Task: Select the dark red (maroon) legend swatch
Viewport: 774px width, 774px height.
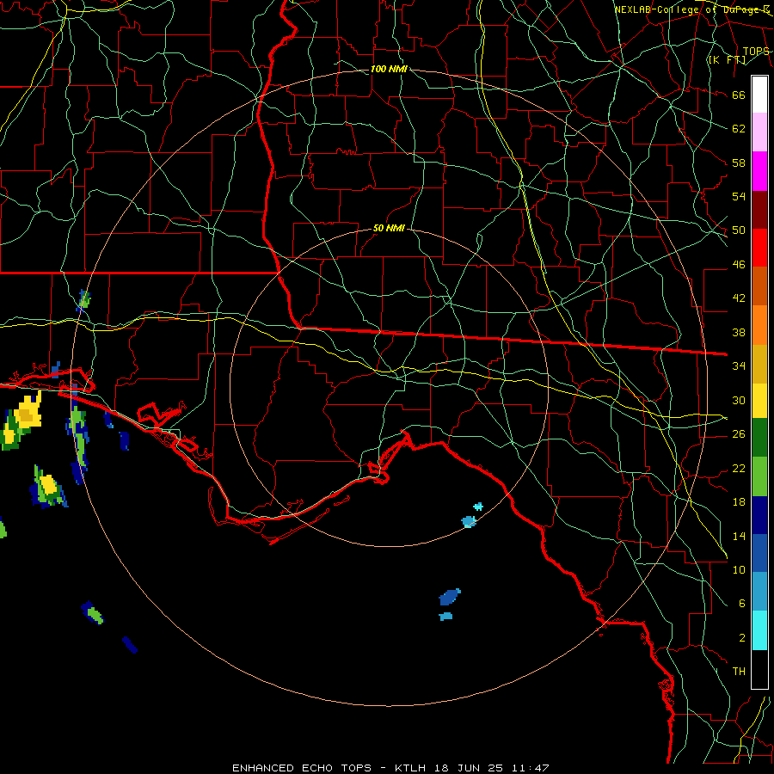Action: (x=759, y=209)
